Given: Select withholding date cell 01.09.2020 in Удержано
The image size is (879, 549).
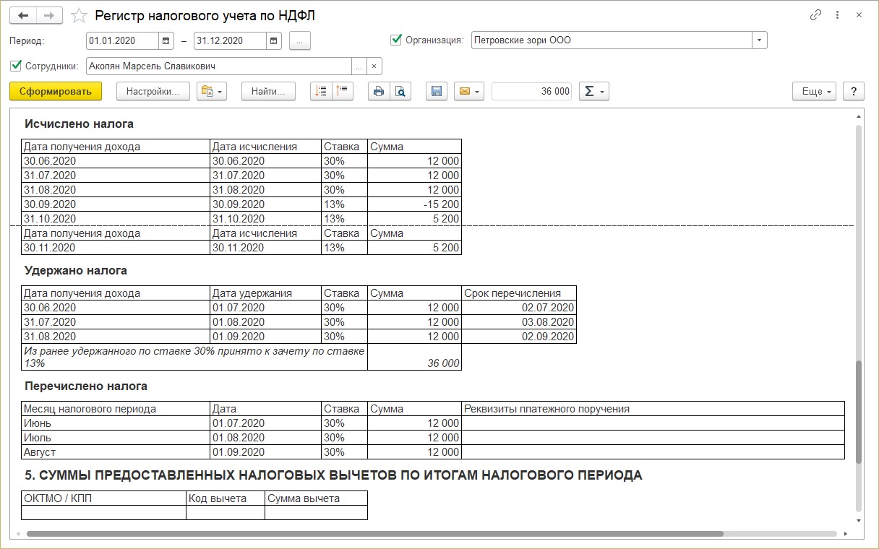Looking at the screenshot, I should point(266,337).
